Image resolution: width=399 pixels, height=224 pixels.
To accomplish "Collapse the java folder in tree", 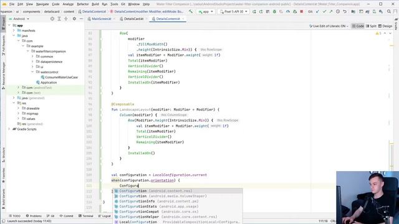I will pyautogui.click(x=14, y=36).
